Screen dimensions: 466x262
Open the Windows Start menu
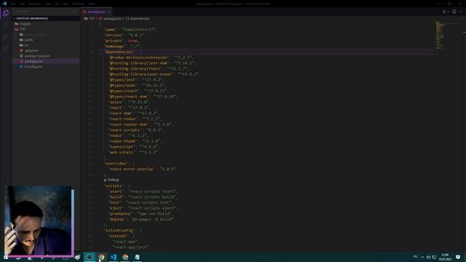(6, 257)
